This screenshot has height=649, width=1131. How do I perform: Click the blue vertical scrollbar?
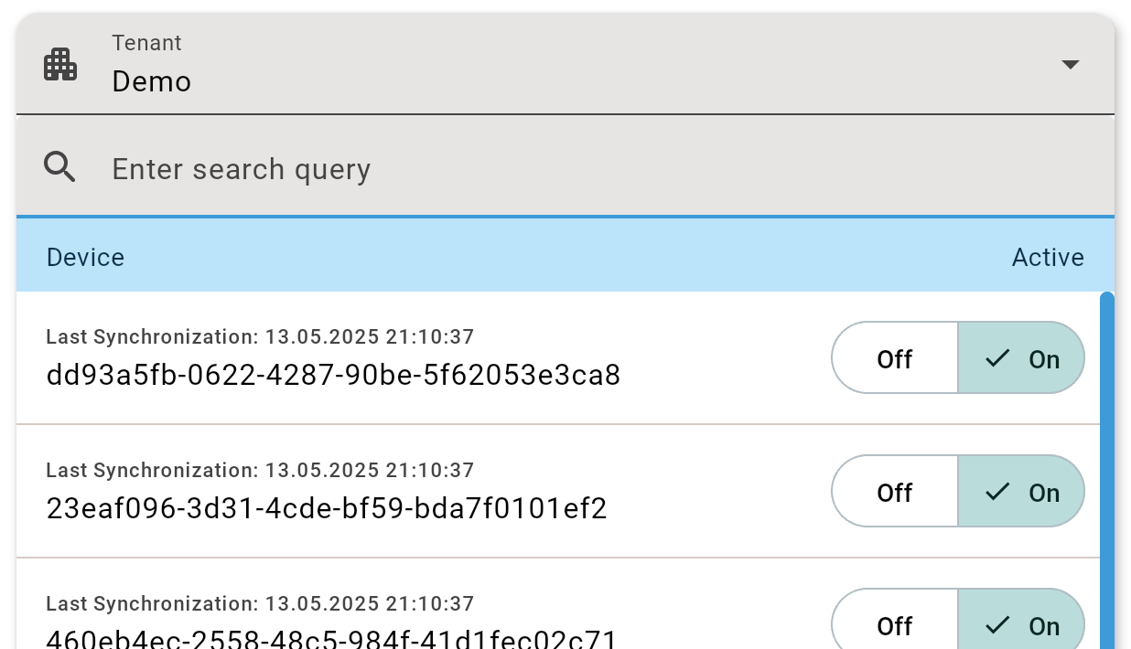(x=1106, y=457)
